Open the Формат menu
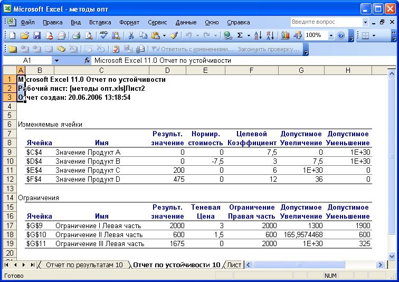This screenshot has height=282, width=399. [129, 22]
